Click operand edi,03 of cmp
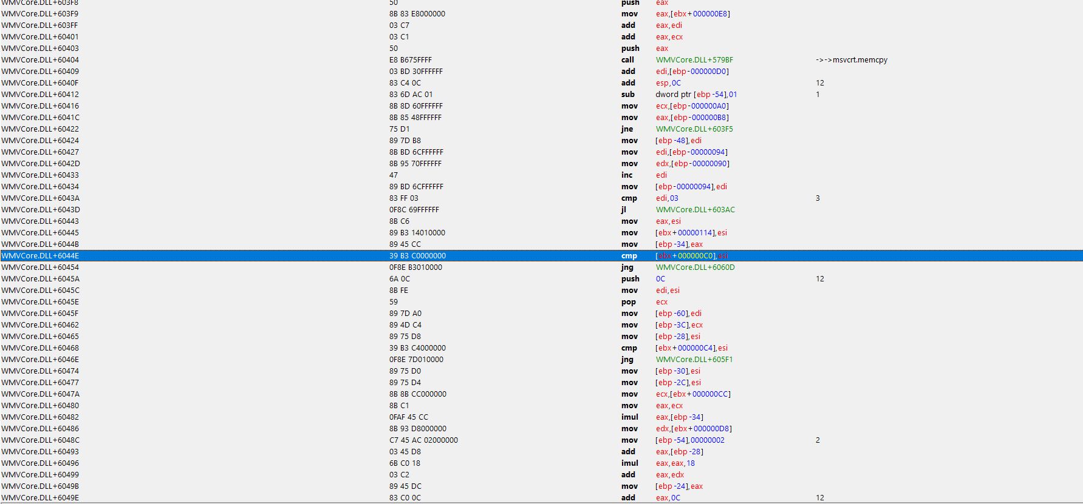The width and height of the screenshot is (1083, 504). [667, 198]
